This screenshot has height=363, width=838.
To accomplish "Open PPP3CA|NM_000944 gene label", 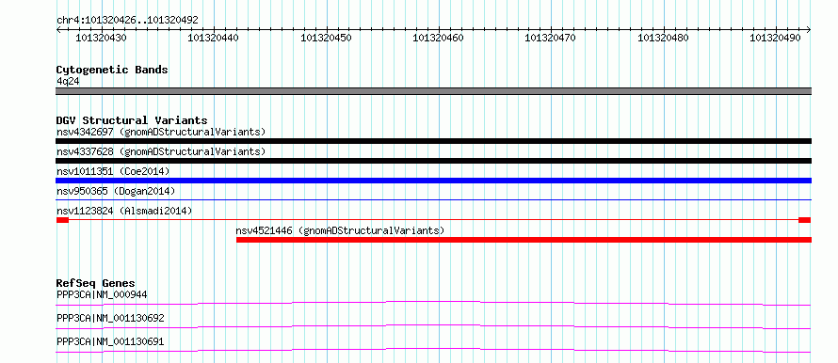I will [102, 294].
